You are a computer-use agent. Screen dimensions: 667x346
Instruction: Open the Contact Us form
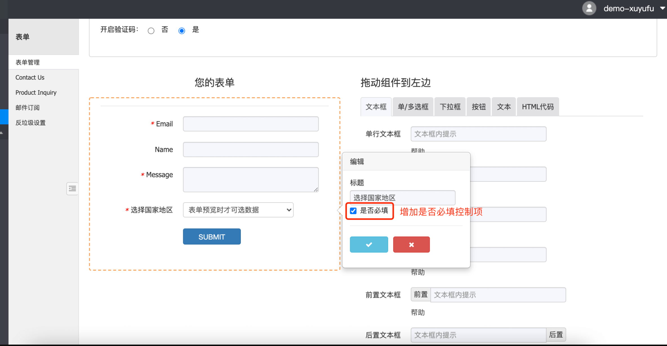[x=30, y=77]
